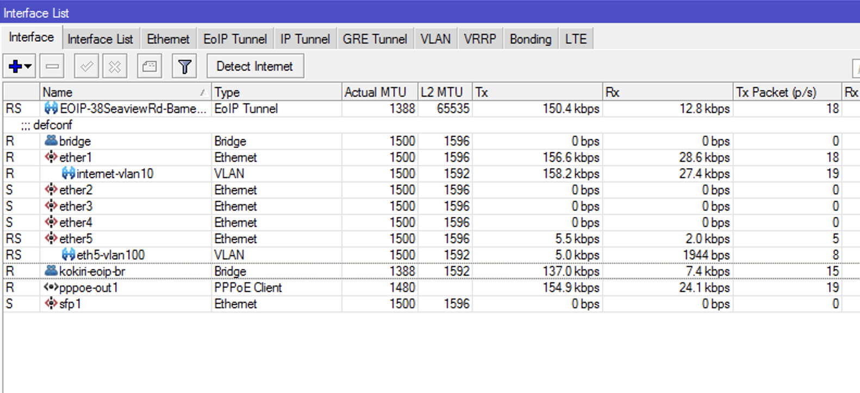860x393 pixels.
Task: Click the 1480 Actual MTU value
Action: 402,288
